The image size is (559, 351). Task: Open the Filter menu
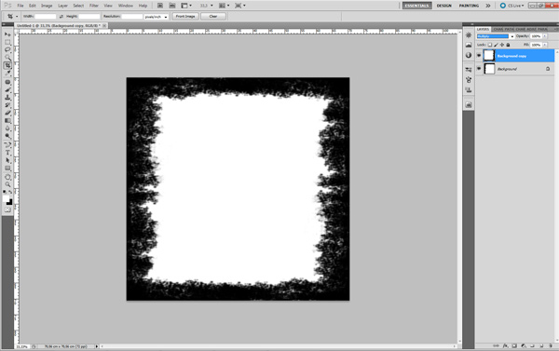click(x=94, y=6)
